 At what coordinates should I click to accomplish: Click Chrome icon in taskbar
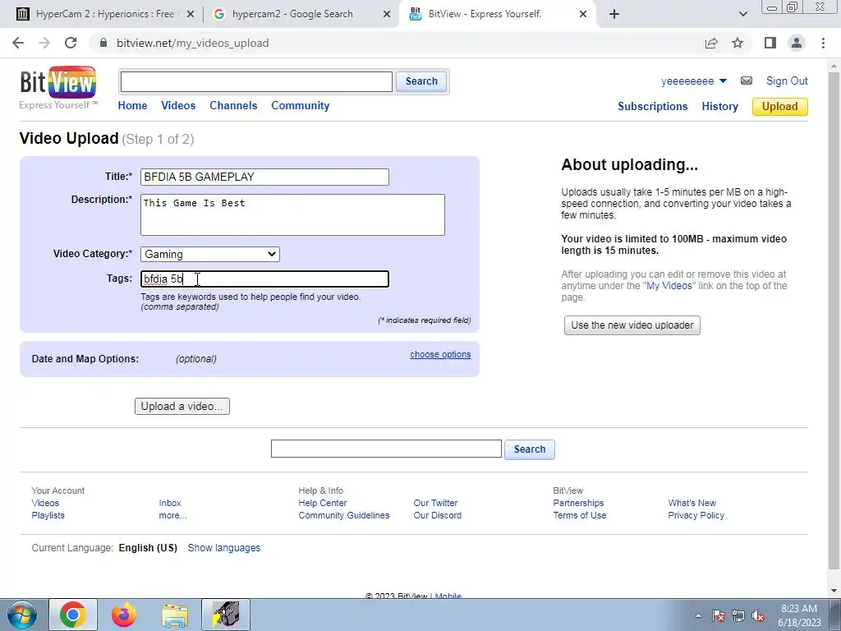click(73, 615)
